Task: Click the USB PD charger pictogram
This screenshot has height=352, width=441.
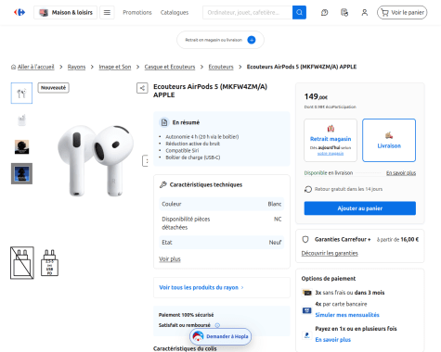Action: coord(49,263)
